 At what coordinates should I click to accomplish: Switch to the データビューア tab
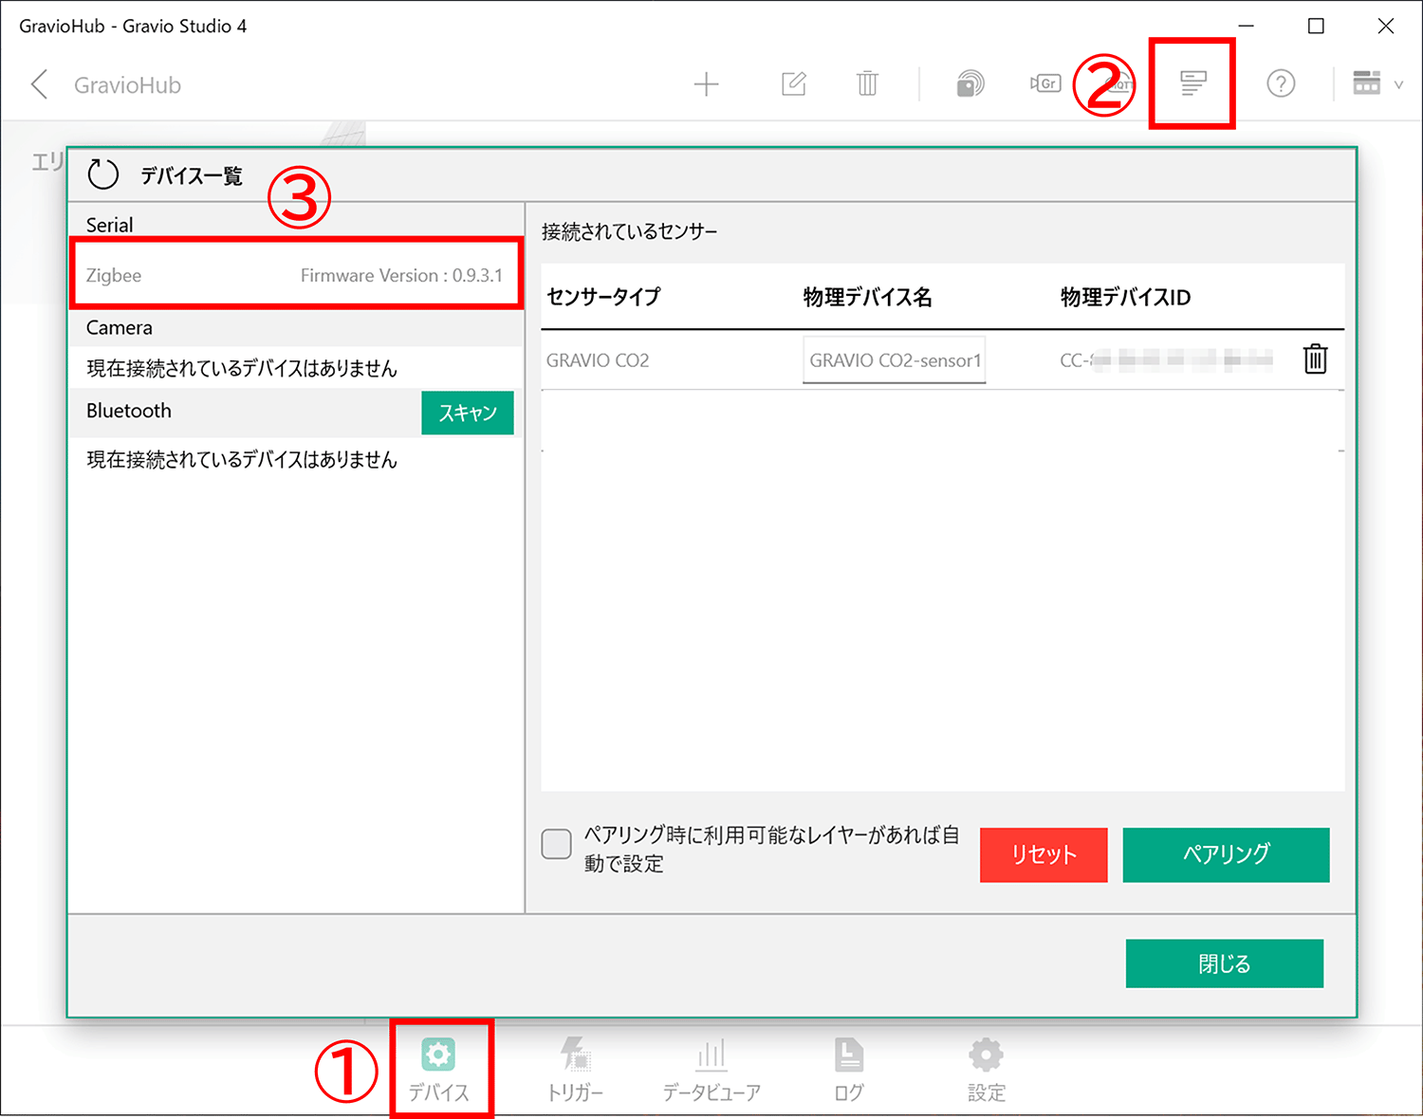(x=711, y=1069)
